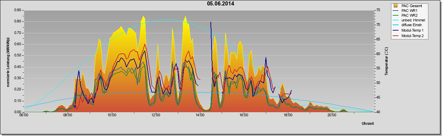This screenshot has height=136, width=442.
Task: Click the chart title 05.06.2014
Action: 221,4
